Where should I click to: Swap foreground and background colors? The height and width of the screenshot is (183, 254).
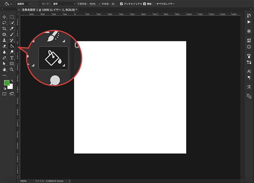[x=12, y=81]
